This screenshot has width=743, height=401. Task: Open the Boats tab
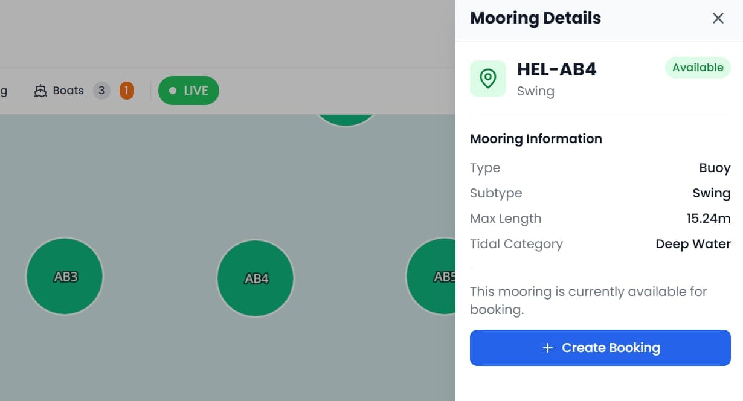pyautogui.click(x=68, y=91)
